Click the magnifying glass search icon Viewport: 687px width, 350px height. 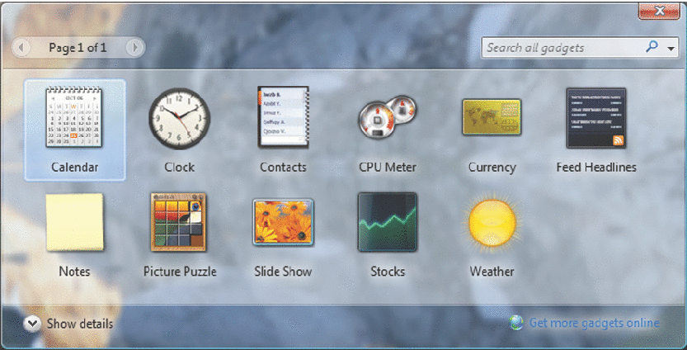[652, 48]
